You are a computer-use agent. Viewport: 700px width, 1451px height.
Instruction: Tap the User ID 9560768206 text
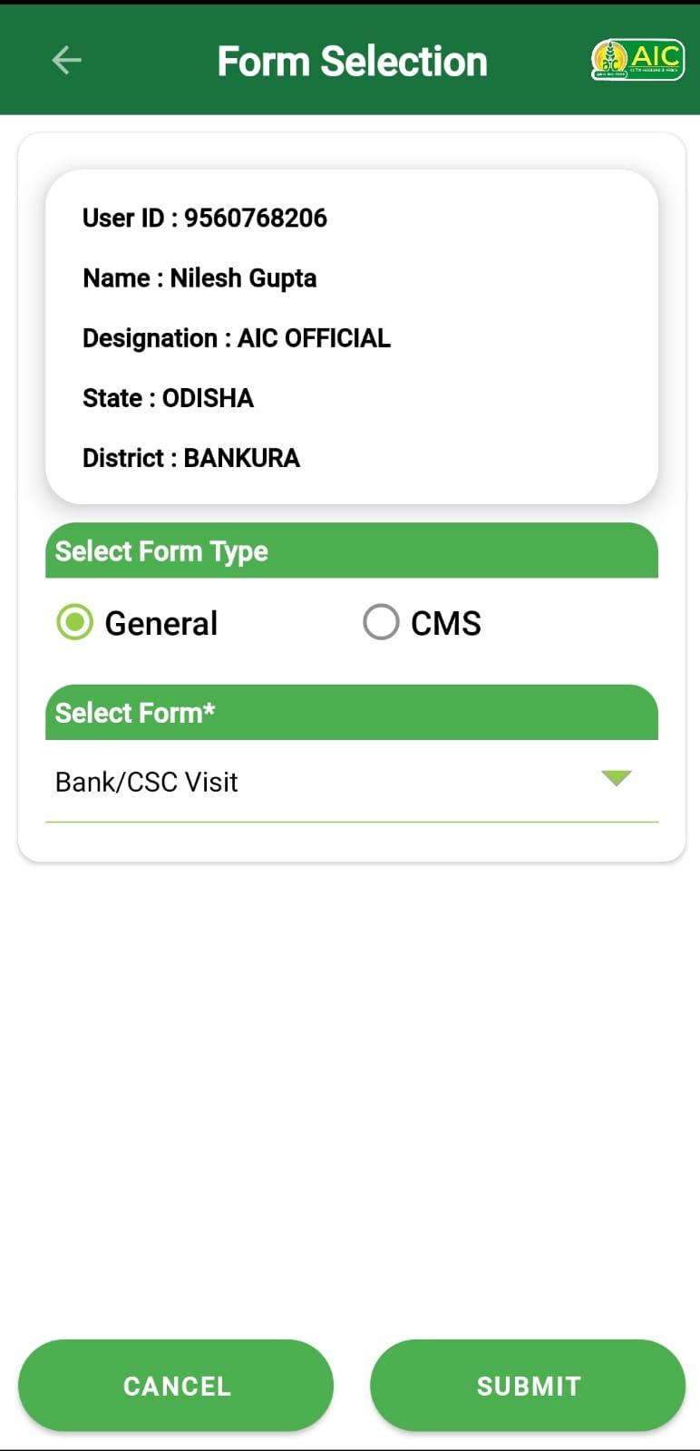click(x=205, y=218)
